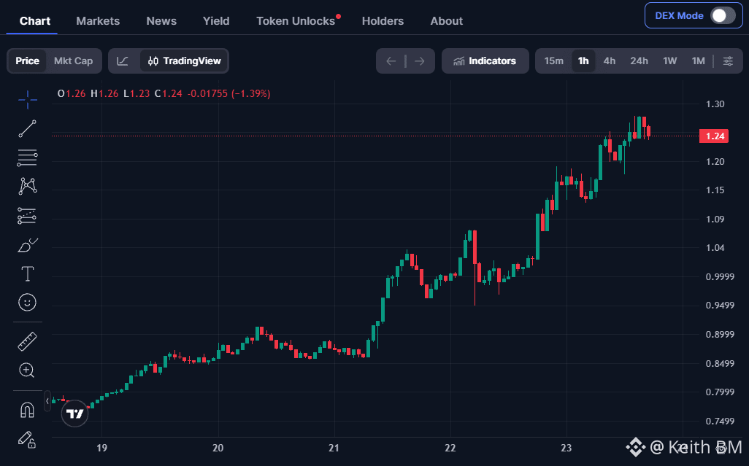Toggle magnet mode
749x466 pixels.
pyautogui.click(x=27, y=410)
